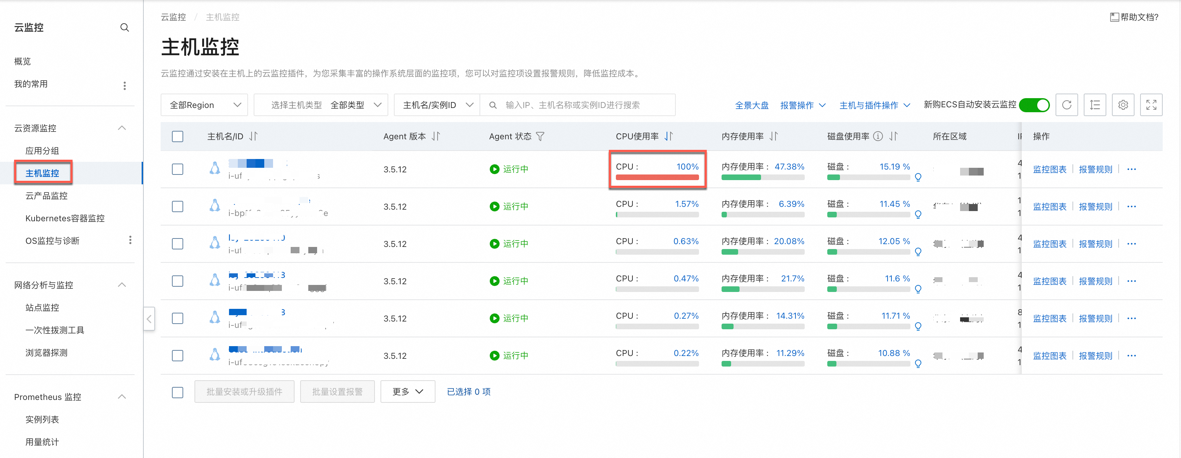
Task: Click the 批量安装或升级插件 button
Action: [245, 392]
